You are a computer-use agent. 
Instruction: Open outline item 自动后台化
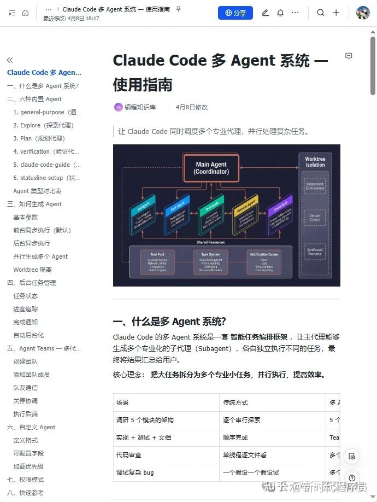click(x=28, y=335)
